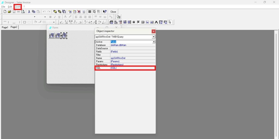Open the font size dropdown

45,17
